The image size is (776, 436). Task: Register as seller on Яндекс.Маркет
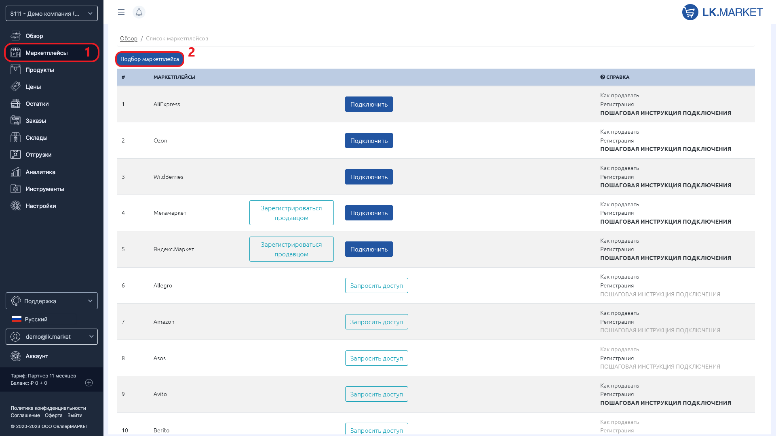pyautogui.click(x=291, y=249)
